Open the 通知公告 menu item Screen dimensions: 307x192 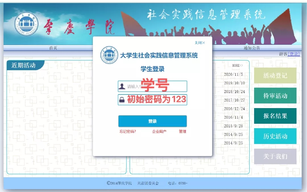click(x=252, y=48)
